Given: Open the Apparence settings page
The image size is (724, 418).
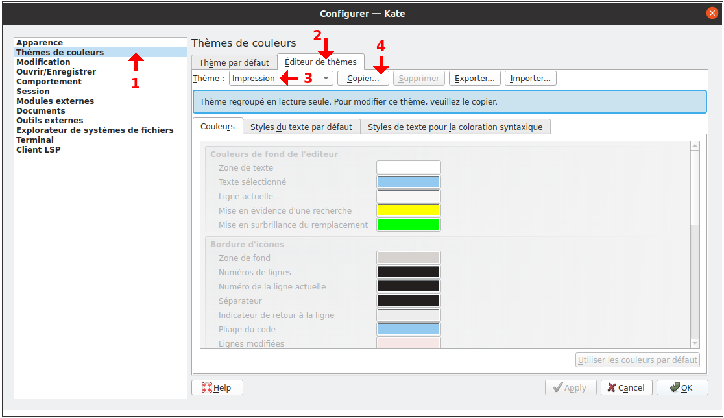Looking at the screenshot, I should (x=100, y=42).
